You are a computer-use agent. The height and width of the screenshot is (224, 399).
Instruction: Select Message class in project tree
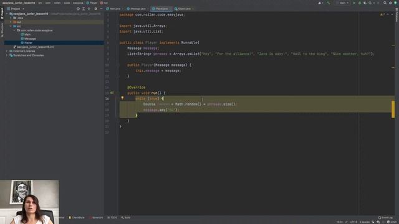coord(30,39)
